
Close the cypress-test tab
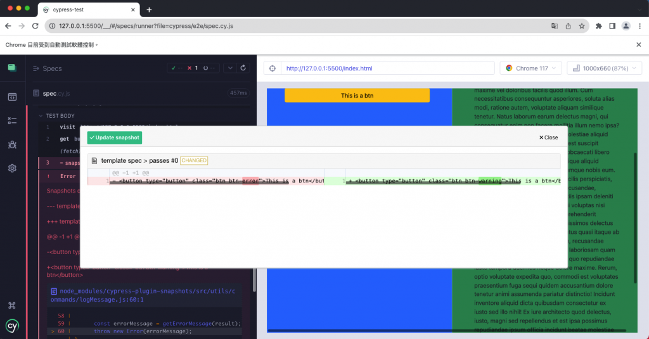133,10
